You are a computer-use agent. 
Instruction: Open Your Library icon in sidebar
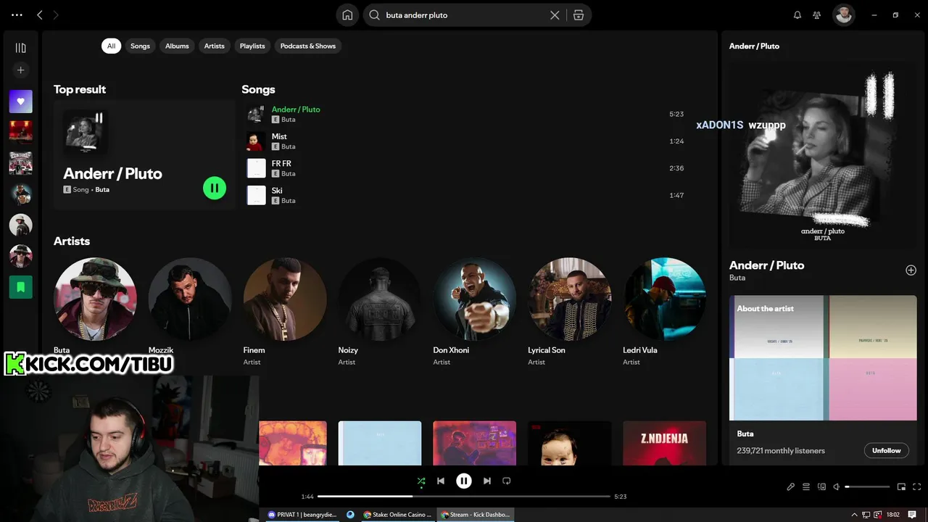tap(20, 48)
